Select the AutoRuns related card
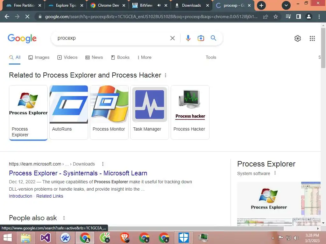This screenshot has height=244, width=326. 69,112
